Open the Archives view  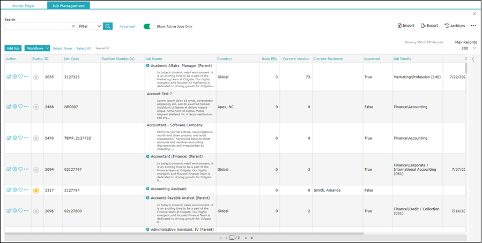point(455,26)
